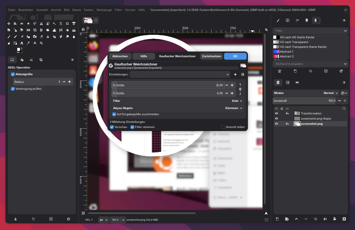Image resolution: width=355 pixels, height=230 pixels.
Task: Hide the Transformation layer
Action: coord(276,113)
